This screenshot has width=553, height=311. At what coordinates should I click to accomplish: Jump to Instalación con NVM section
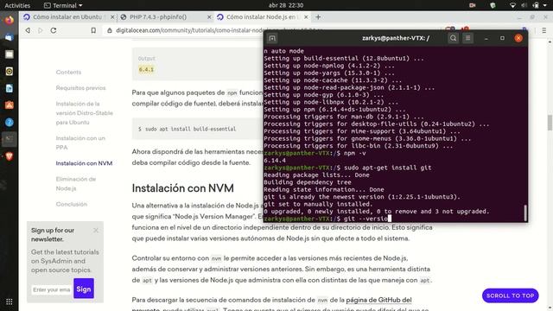pyautogui.click(x=84, y=163)
